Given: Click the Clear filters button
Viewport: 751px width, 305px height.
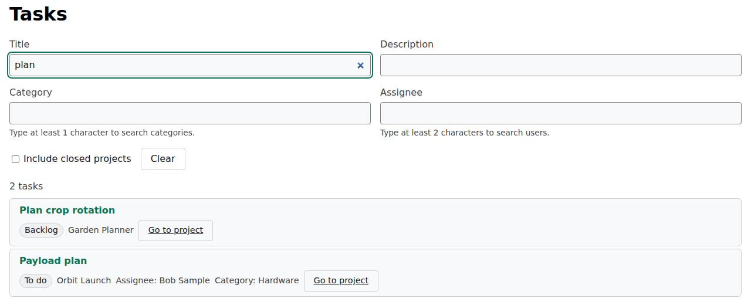Looking at the screenshot, I should 163,159.
